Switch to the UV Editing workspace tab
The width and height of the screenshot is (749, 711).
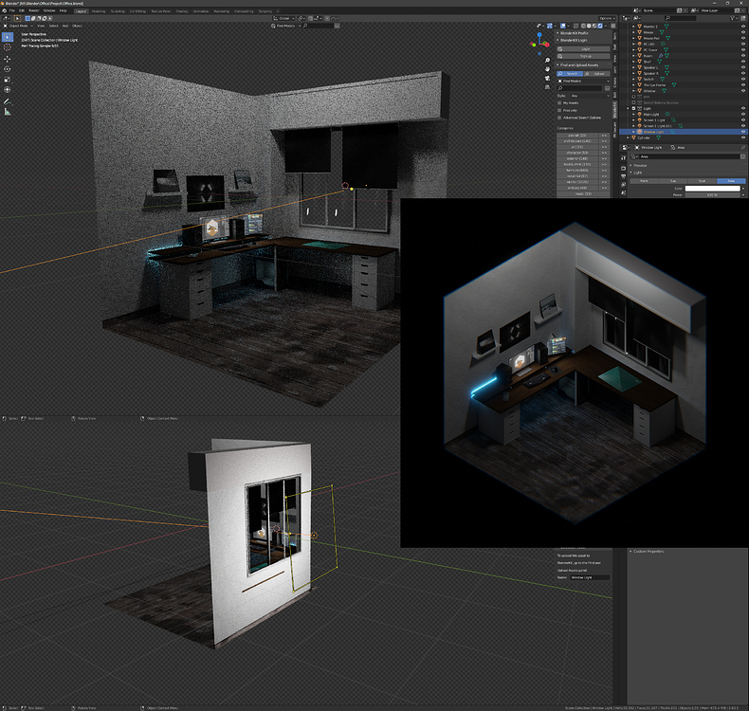(x=137, y=11)
